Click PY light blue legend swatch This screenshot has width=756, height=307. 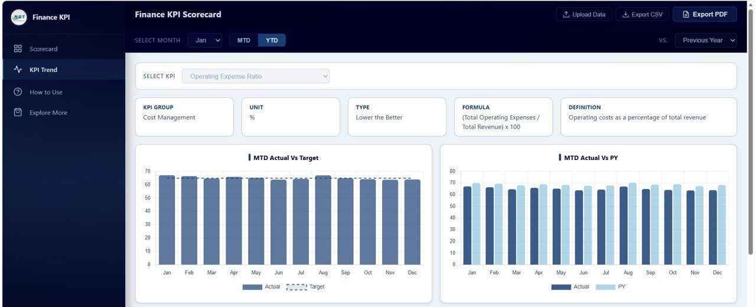coord(605,287)
